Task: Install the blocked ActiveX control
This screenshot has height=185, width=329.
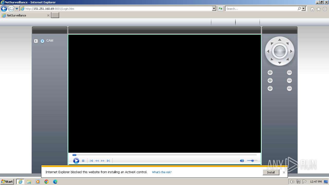Action: point(271,172)
